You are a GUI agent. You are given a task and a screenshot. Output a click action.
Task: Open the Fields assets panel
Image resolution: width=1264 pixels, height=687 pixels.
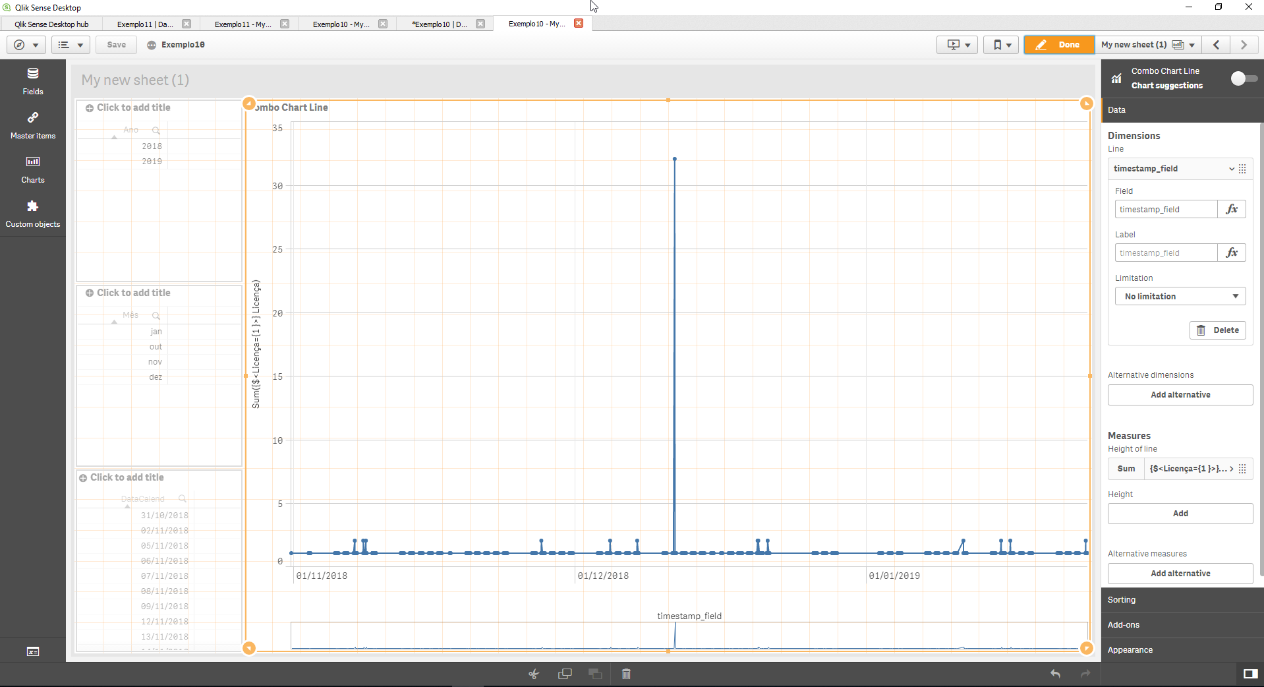coord(33,81)
